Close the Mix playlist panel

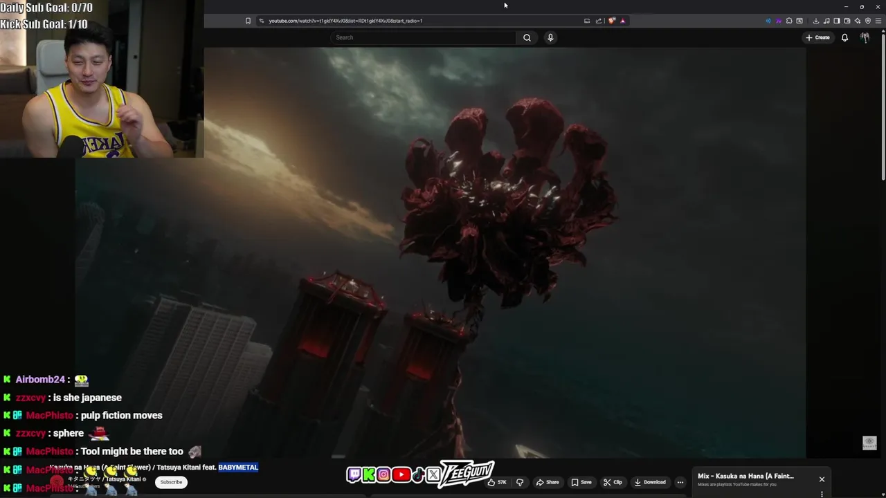822,479
